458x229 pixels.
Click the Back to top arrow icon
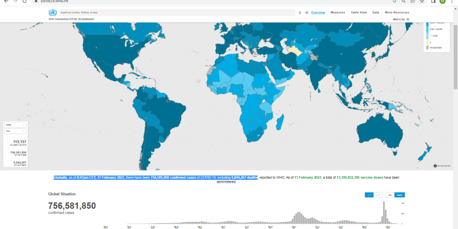tap(408, 19)
